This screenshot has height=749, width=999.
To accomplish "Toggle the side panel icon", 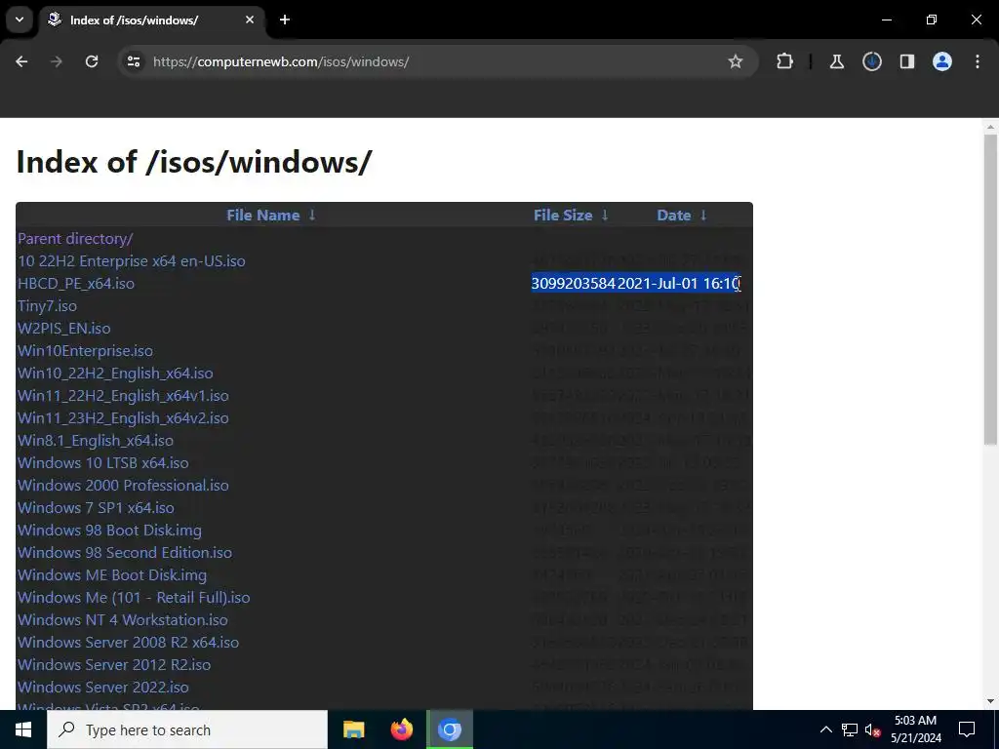I will coord(907,61).
